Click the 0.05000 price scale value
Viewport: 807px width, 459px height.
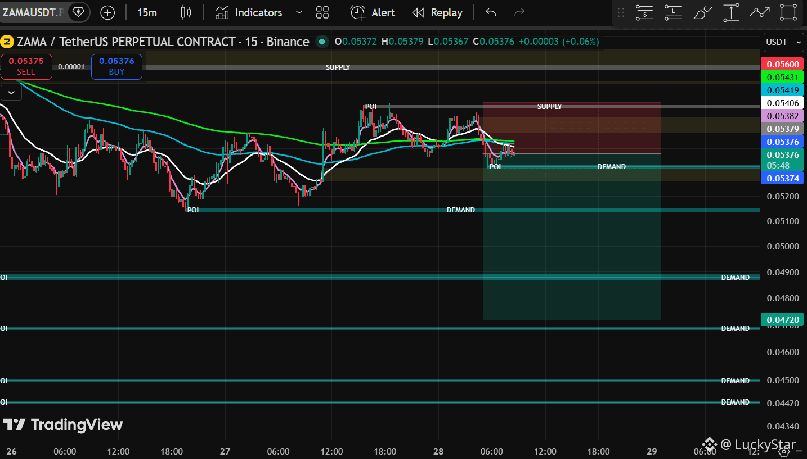click(x=783, y=246)
